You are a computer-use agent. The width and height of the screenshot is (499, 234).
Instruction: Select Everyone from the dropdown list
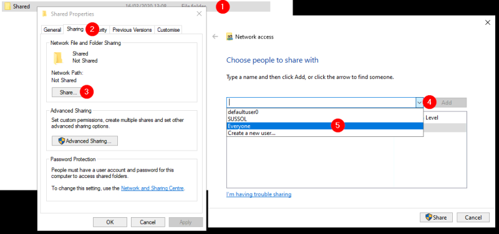click(325, 126)
